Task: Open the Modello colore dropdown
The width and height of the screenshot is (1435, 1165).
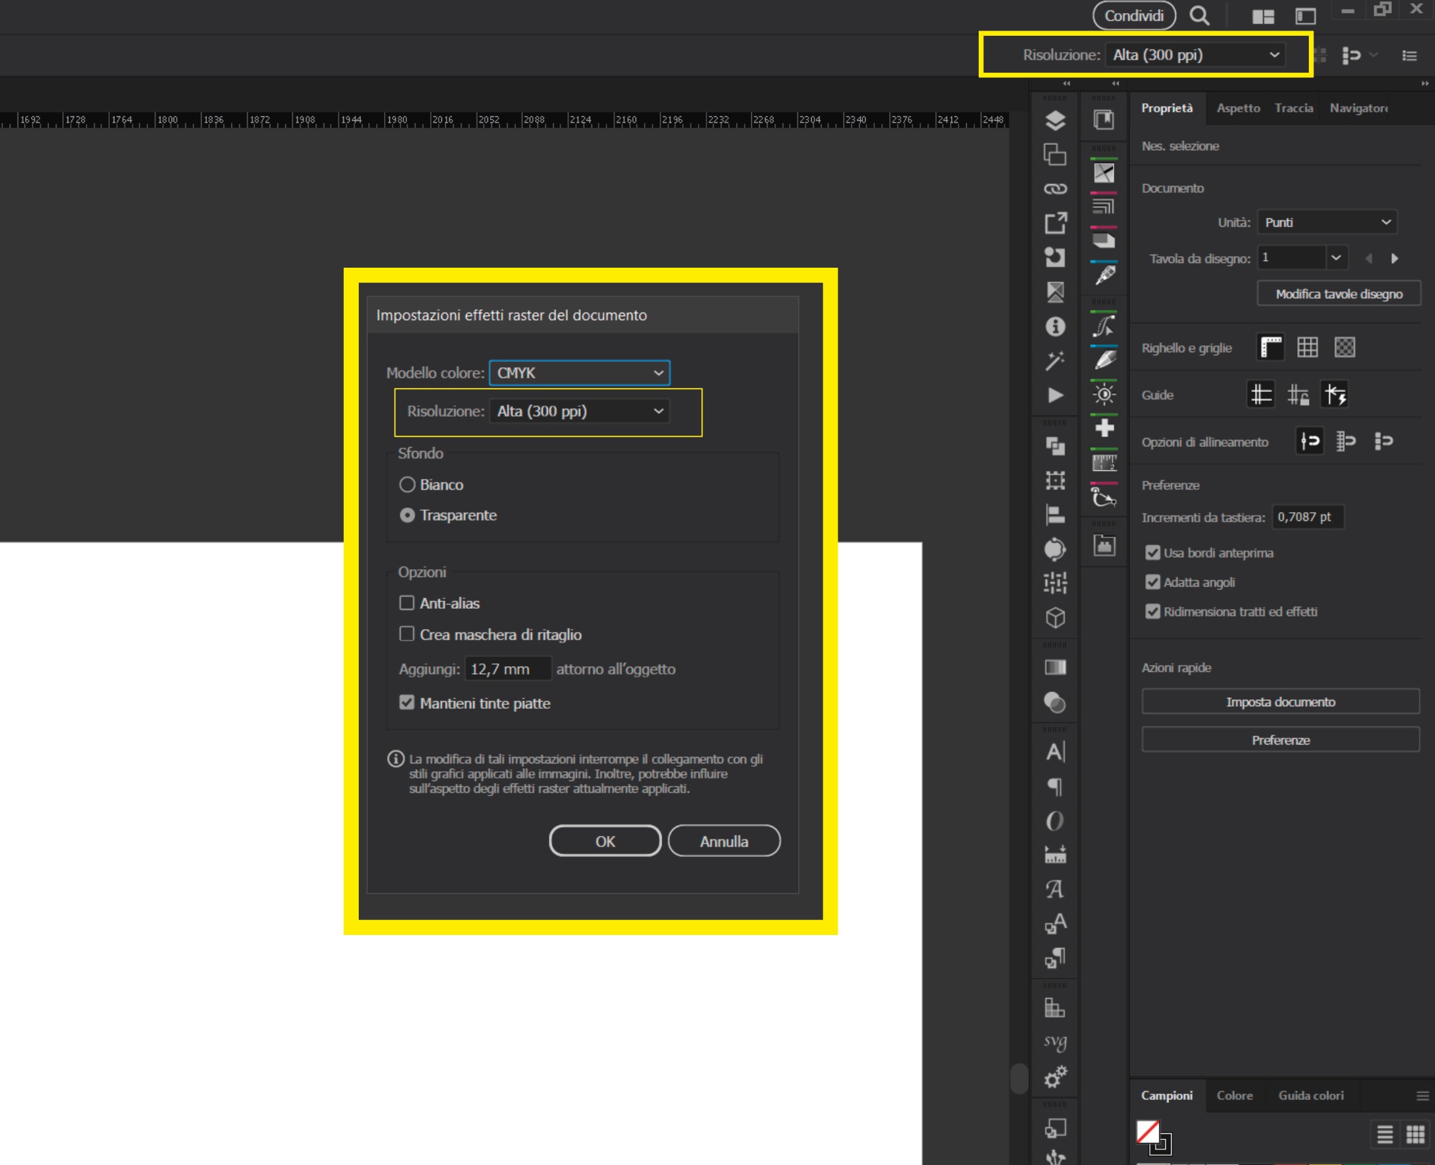Action: (579, 372)
